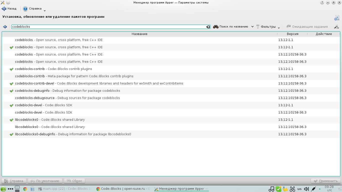Open the window menu icon in title bar

[x=3, y=2]
